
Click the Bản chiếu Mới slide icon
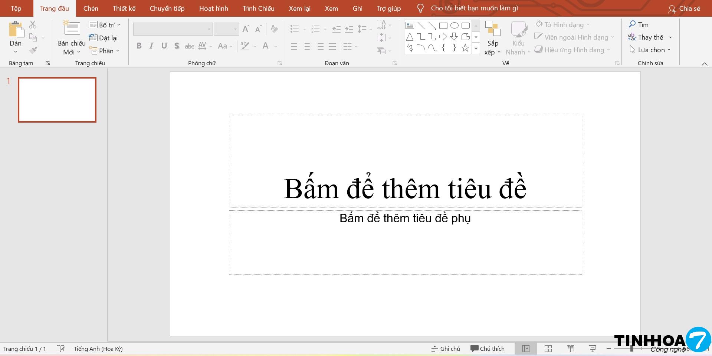pyautogui.click(x=72, y=29)
